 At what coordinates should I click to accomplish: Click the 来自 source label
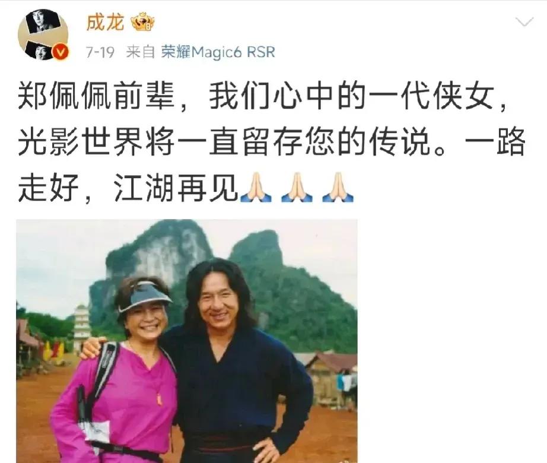point(140,52)
